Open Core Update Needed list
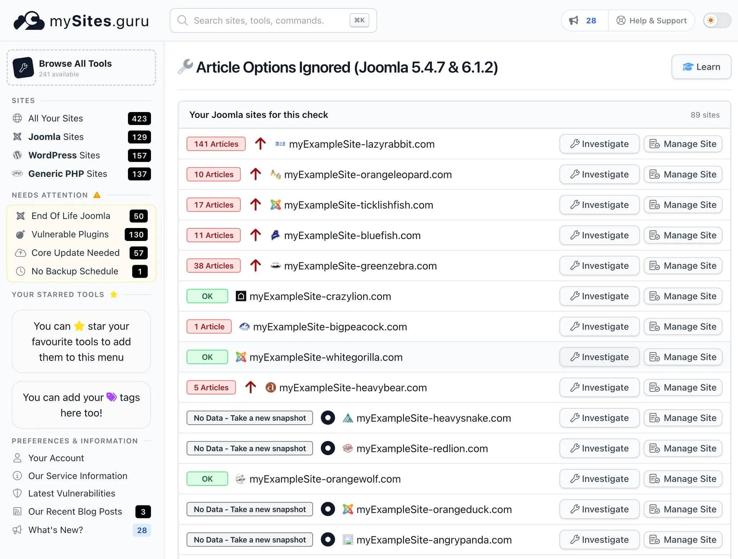Viewport: 738px width, 559px height. pyautogui.click(x=81, y=253)
